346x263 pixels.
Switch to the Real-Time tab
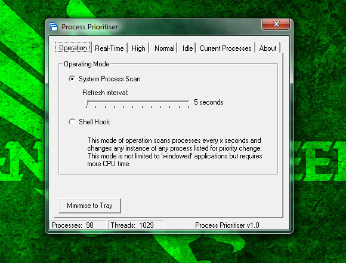[109, 48]
